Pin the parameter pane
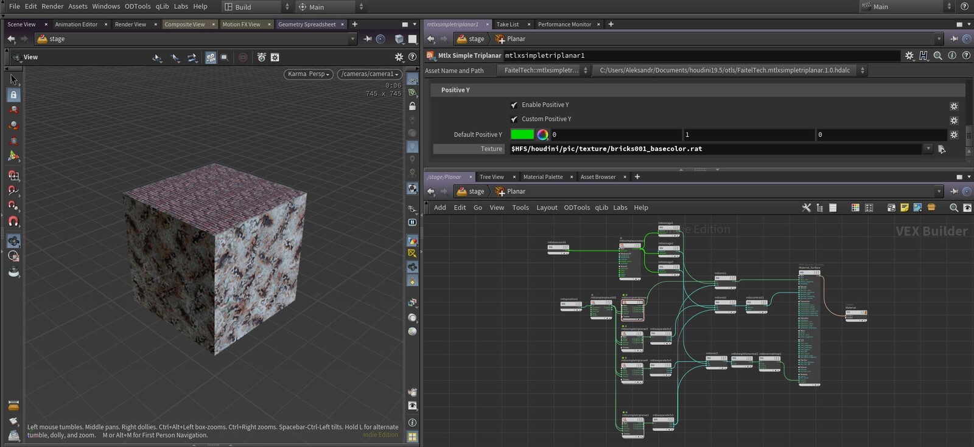 [954, 39]
